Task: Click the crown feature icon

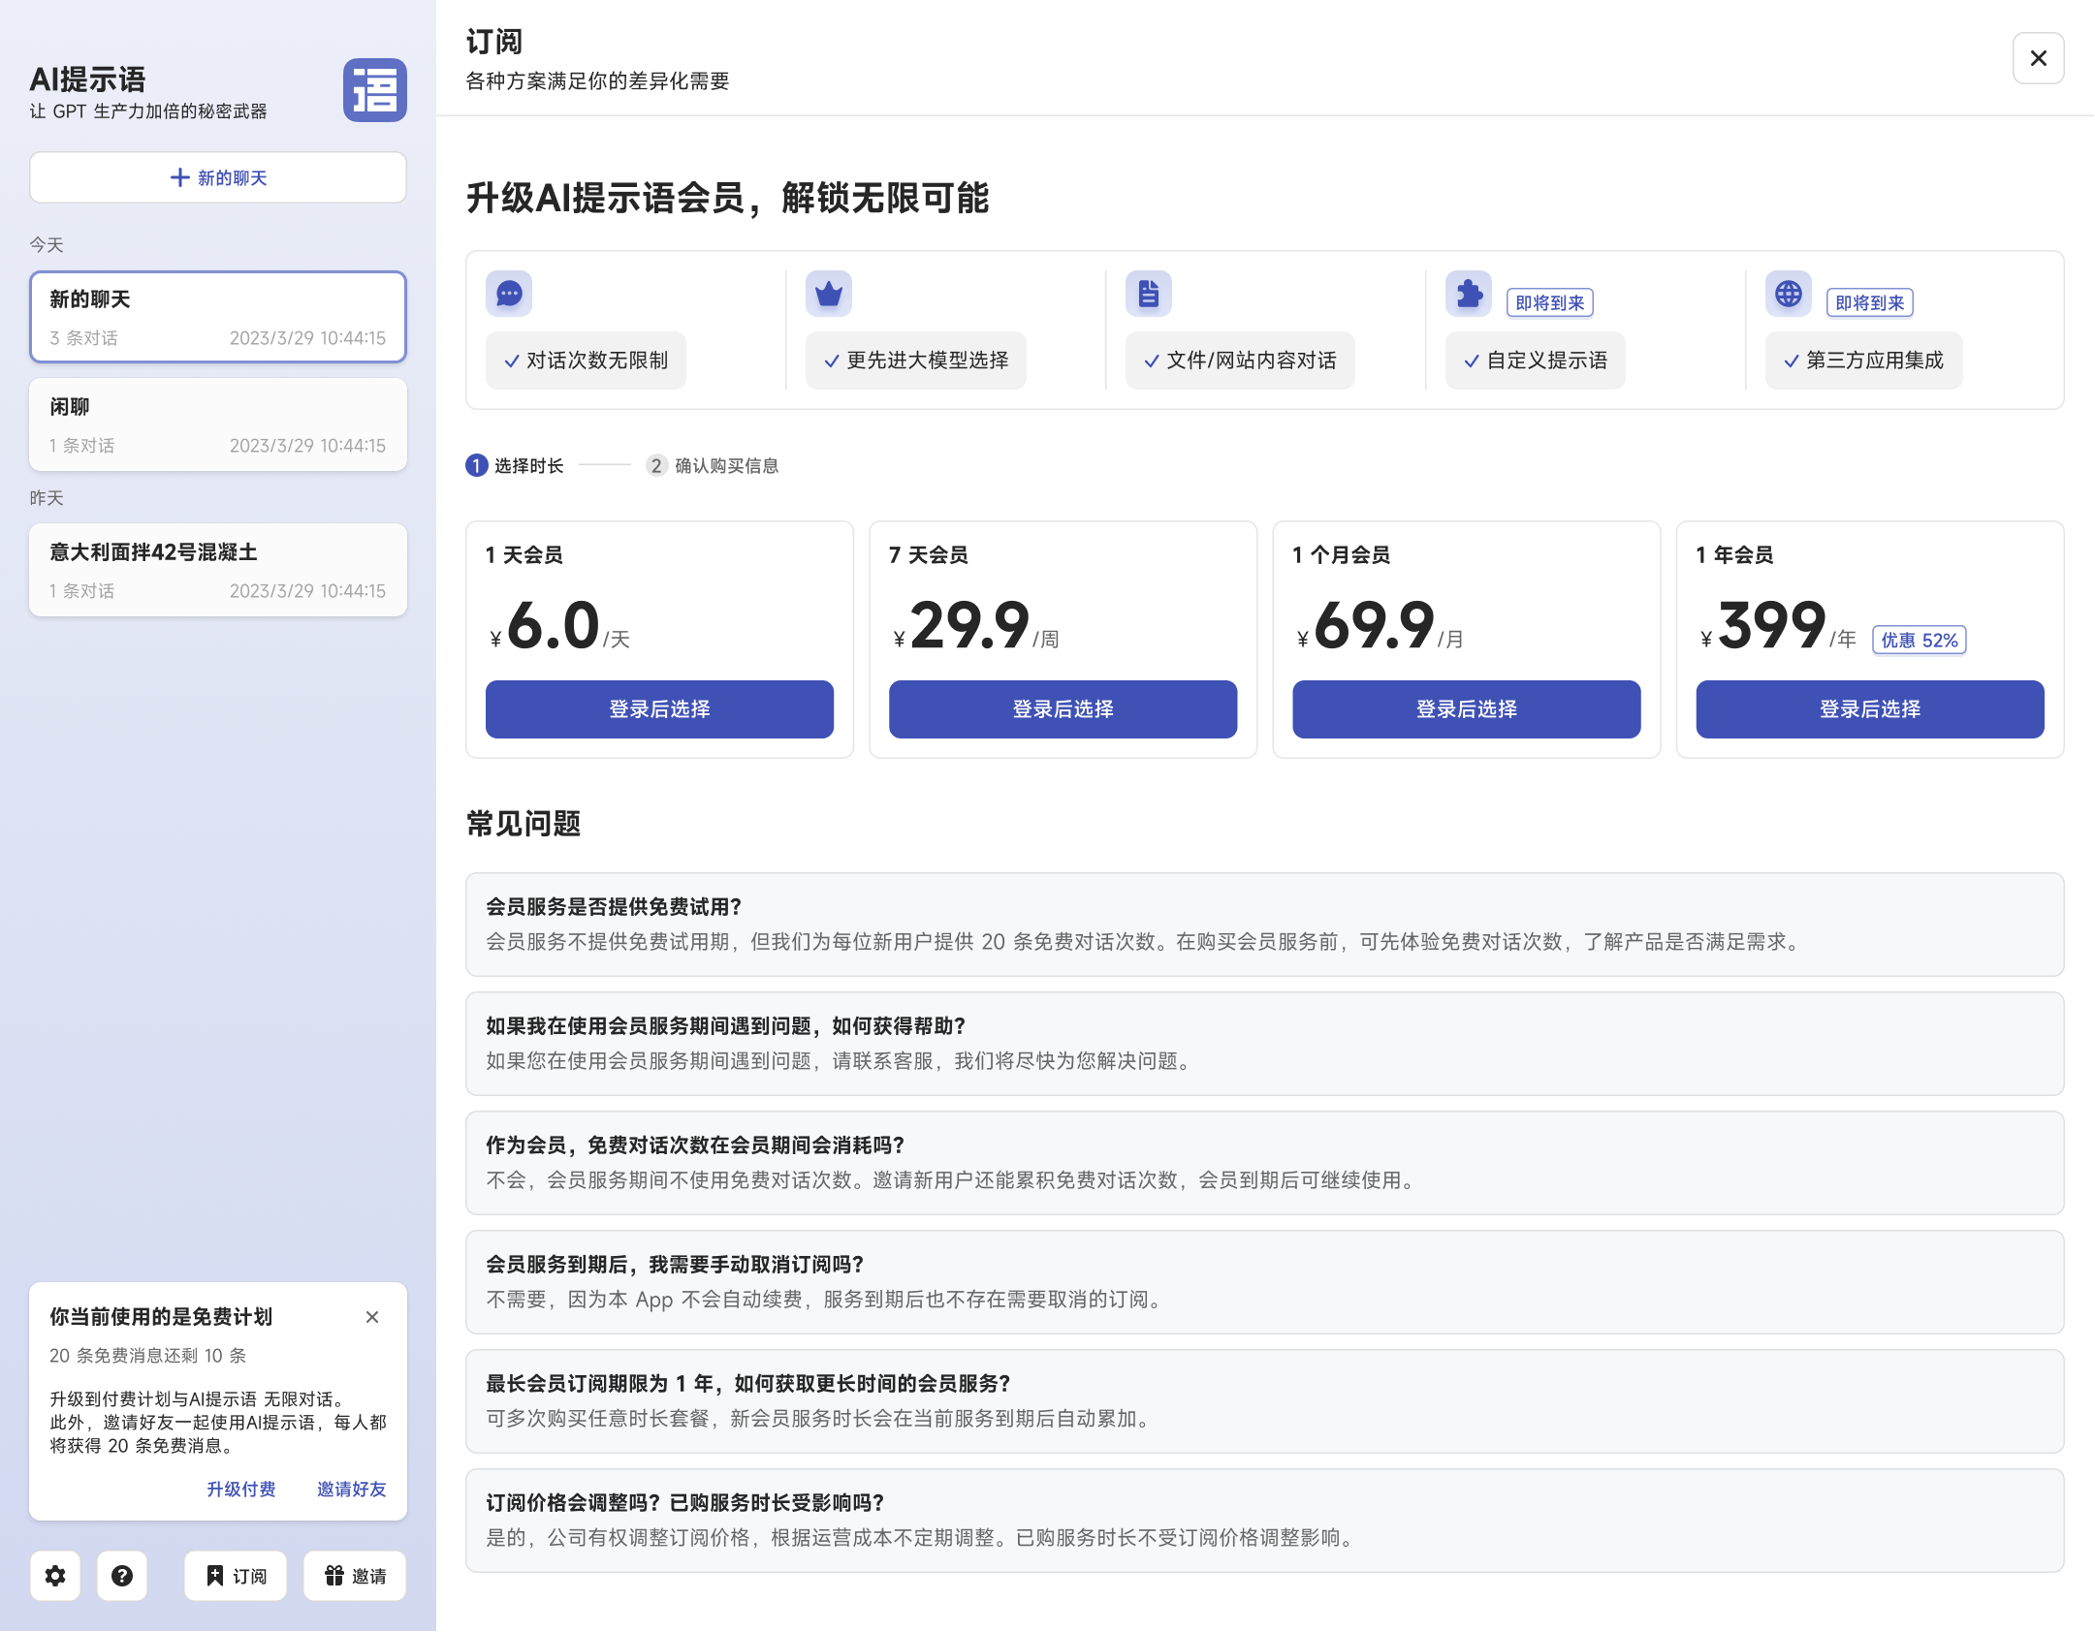Action: [829, 294]
